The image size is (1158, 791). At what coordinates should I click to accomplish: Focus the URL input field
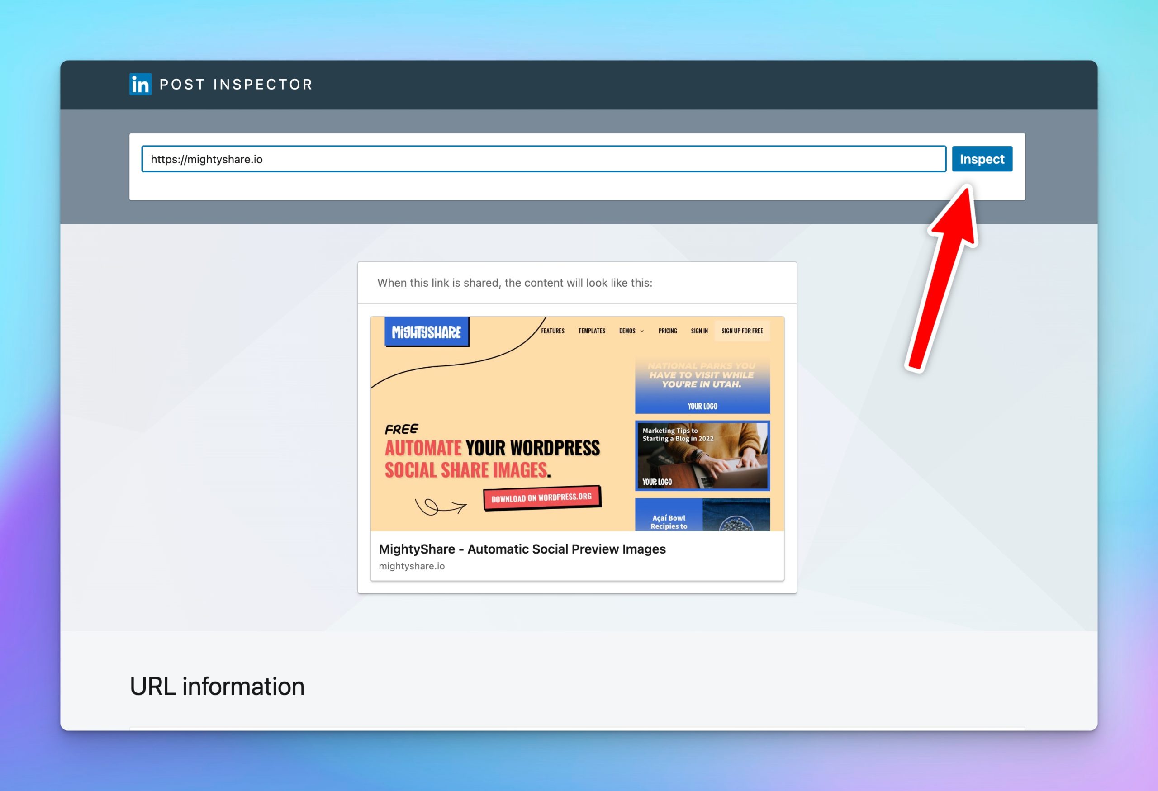coord(543,159)
